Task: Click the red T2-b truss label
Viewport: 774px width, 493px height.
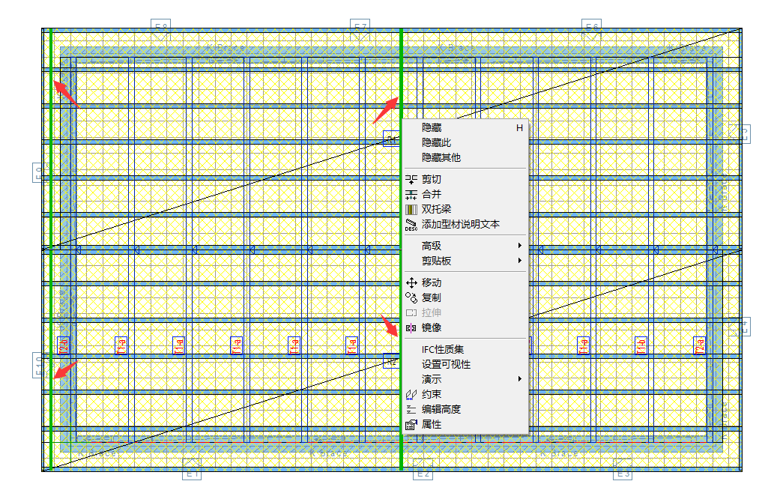Action: tap(63, 345)
